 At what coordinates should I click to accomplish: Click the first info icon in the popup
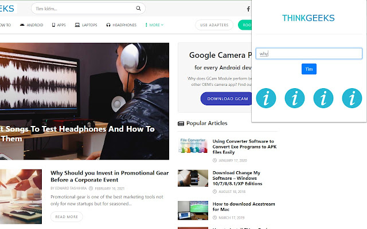[266, 98]
